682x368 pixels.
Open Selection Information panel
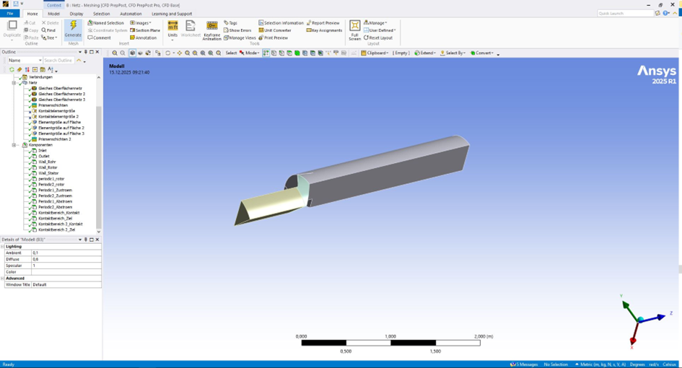pyautogui.click(x=281, y=23)
